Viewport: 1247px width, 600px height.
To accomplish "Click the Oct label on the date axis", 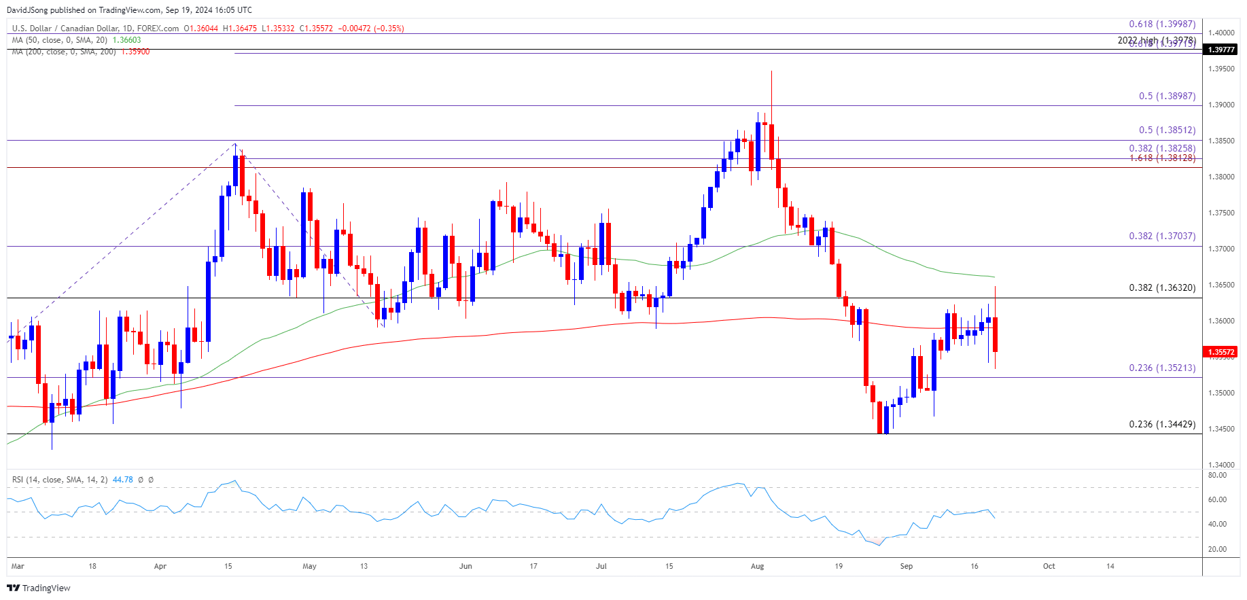I will click(x=1049, y=566).
